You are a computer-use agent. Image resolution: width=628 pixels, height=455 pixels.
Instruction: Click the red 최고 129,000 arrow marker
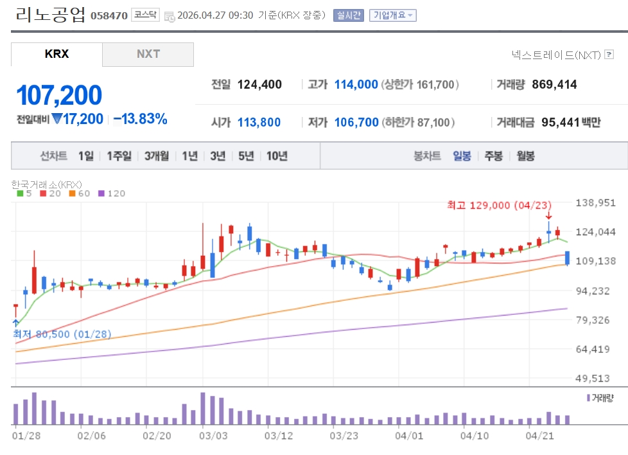548,217
